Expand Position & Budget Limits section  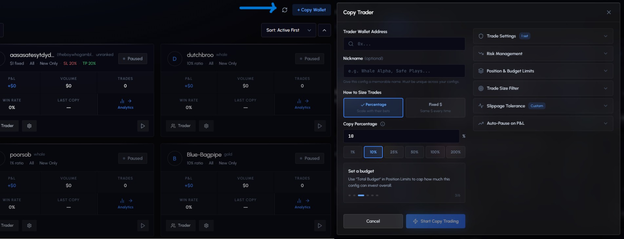click(543, 71)
